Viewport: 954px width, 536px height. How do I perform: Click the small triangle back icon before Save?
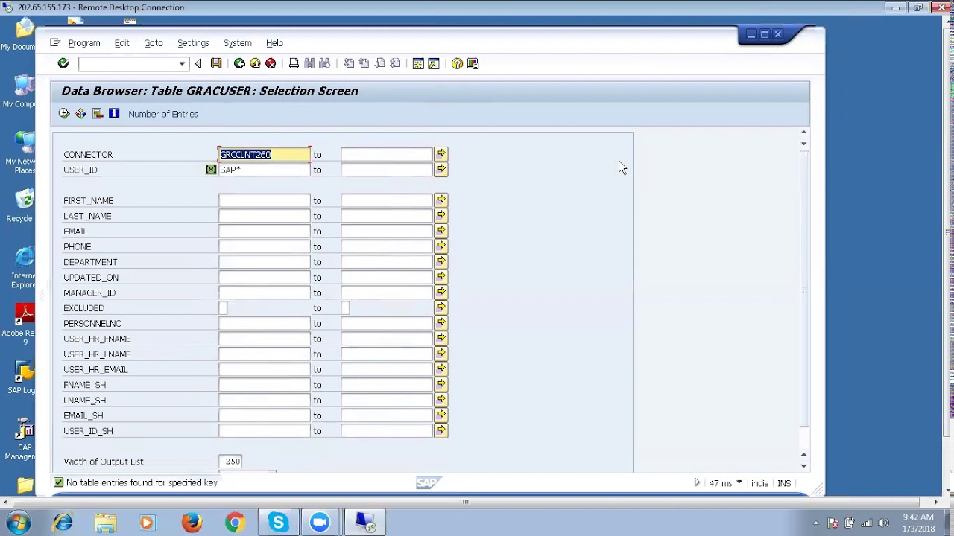[198, 64]
